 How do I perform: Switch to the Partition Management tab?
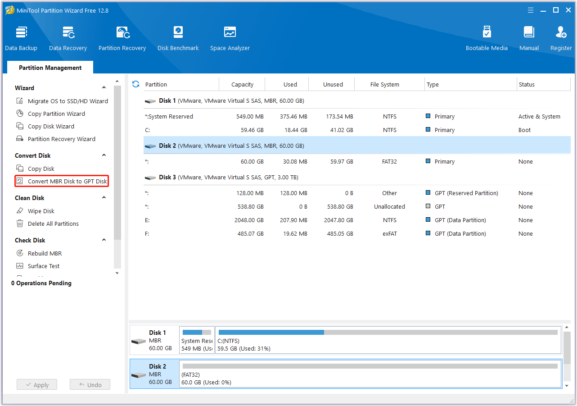coord(50,68)
